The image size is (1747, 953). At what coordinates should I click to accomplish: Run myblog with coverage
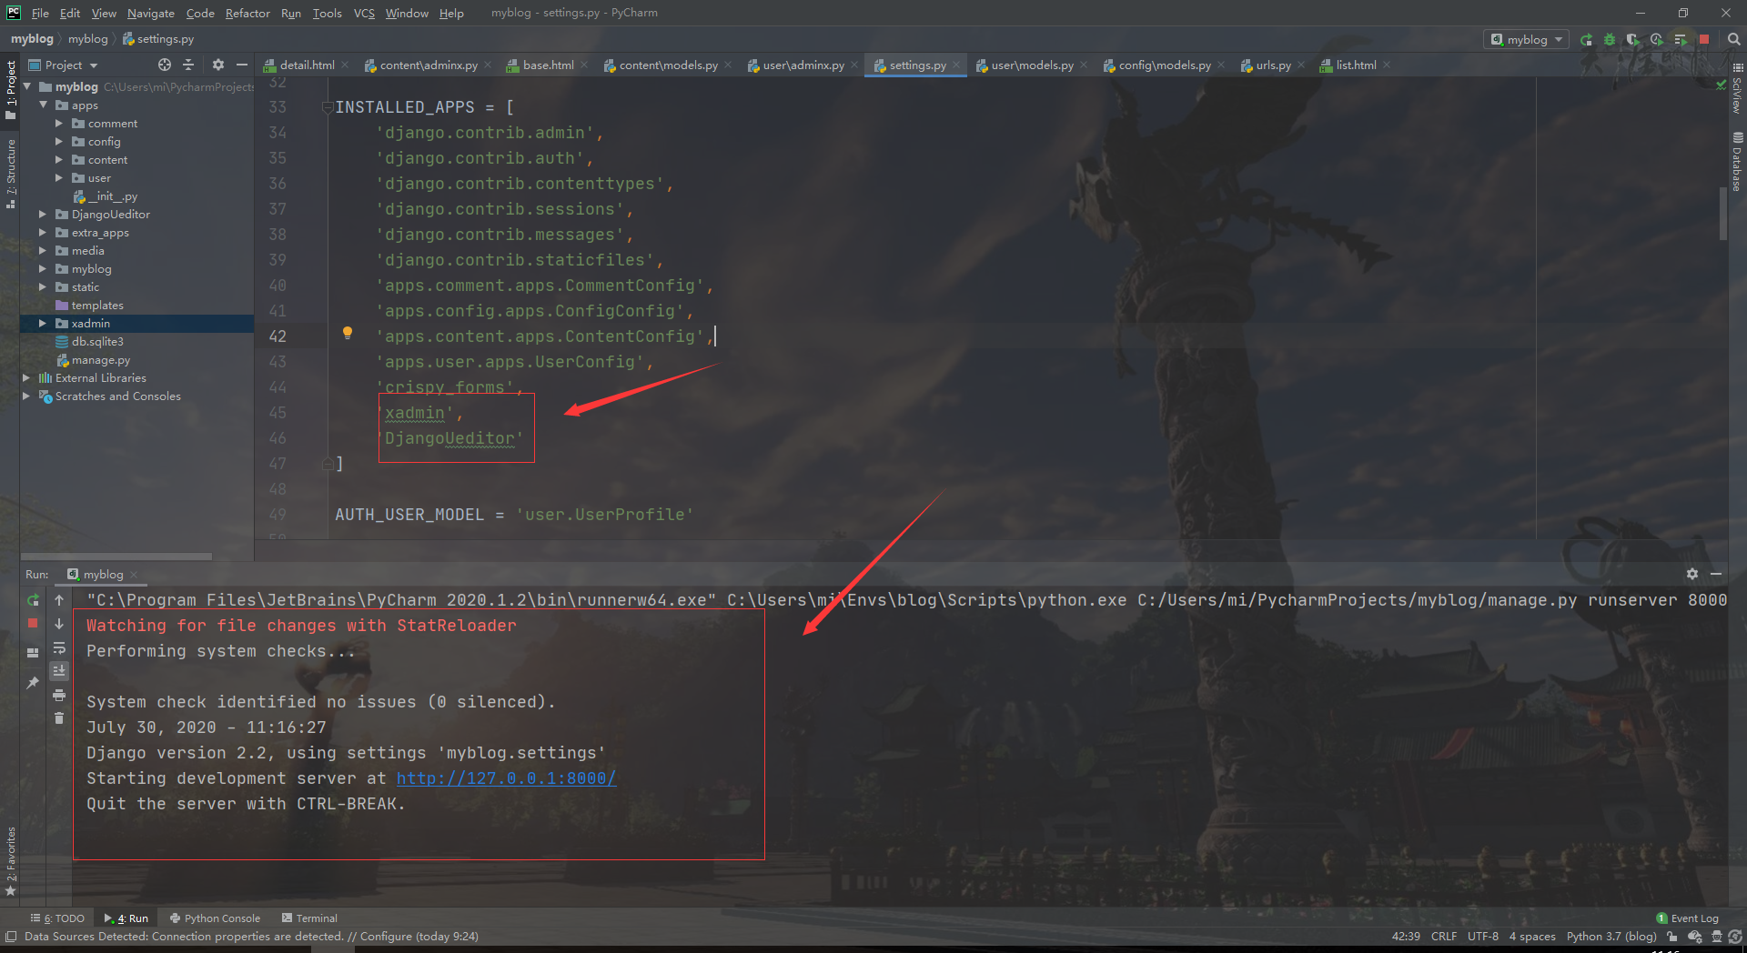(x=1633, y=39)
